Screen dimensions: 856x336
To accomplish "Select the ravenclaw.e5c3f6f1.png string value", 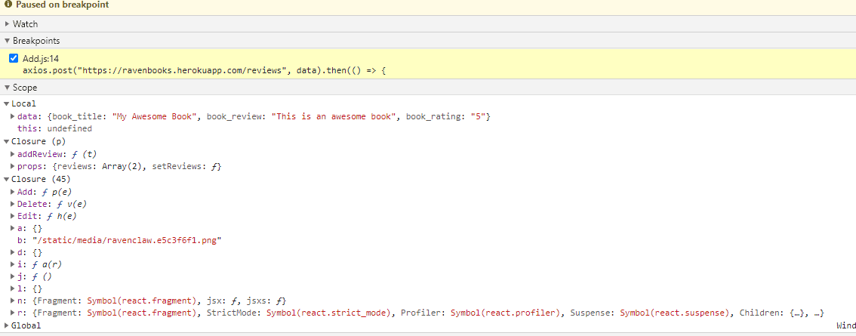I will tap(126, 240).
